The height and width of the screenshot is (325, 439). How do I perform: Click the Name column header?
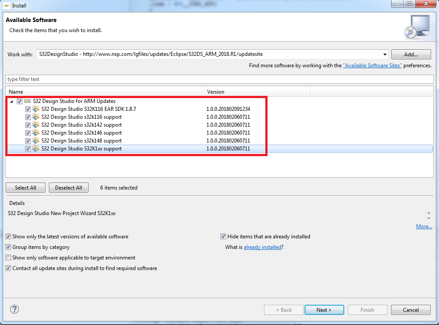click(x=105, y=91)
